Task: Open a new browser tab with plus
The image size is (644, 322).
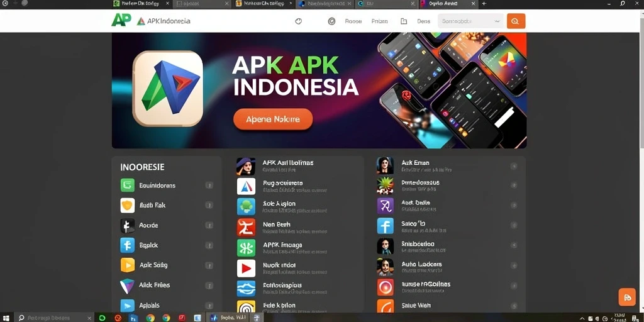Action: (484, 4)
